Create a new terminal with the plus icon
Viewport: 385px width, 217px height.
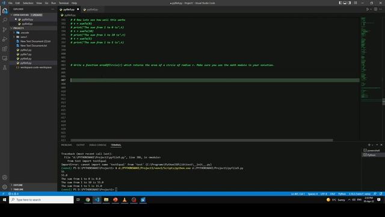click(x=369, y=145)
